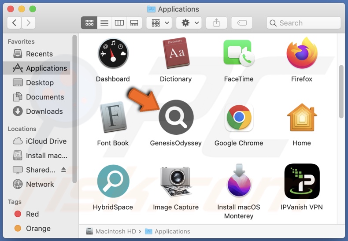Select the Font Book app icon
The width and height of the screenshot is (348, 241).
point(113,117)
